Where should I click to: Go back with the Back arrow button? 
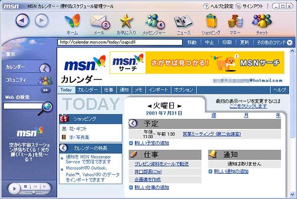23,20
